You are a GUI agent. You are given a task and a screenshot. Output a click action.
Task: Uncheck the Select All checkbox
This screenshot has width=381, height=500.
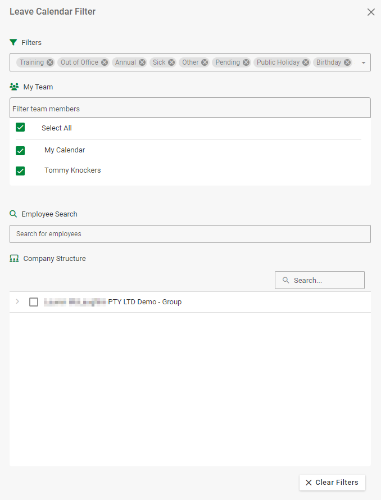coord(20,128)
